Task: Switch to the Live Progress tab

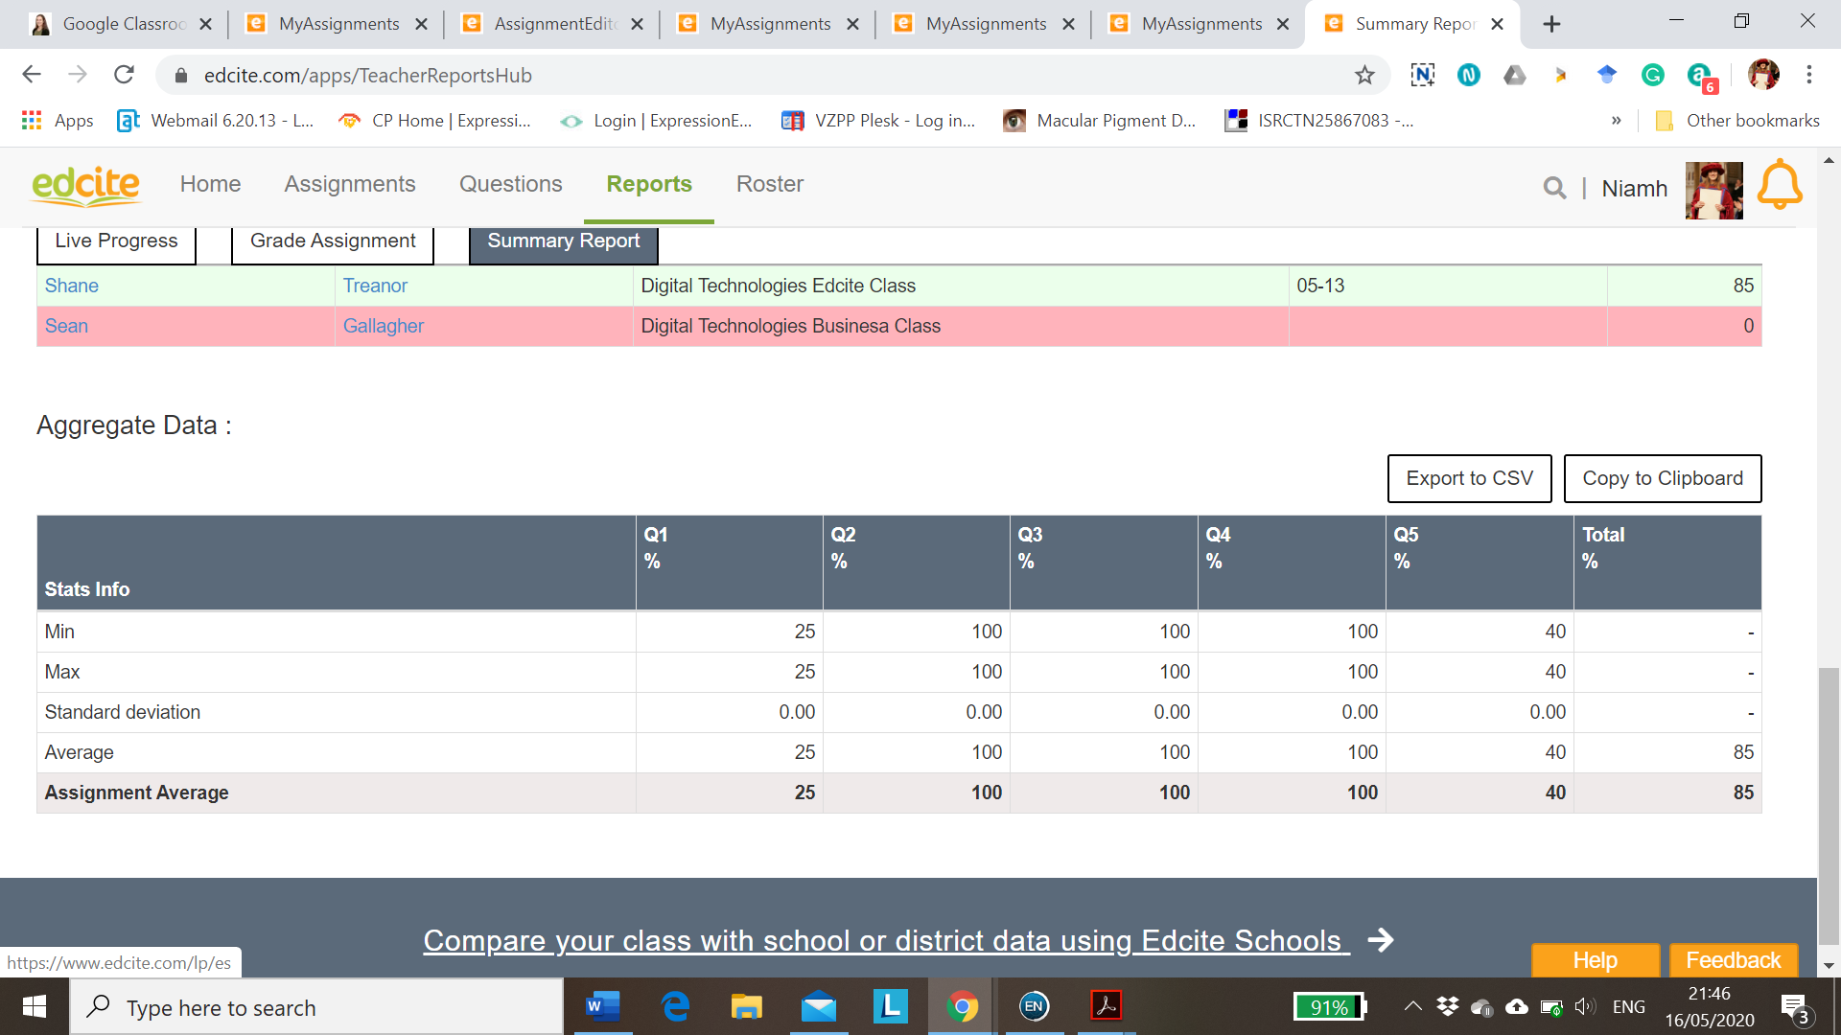Action: tap(116, 241)
